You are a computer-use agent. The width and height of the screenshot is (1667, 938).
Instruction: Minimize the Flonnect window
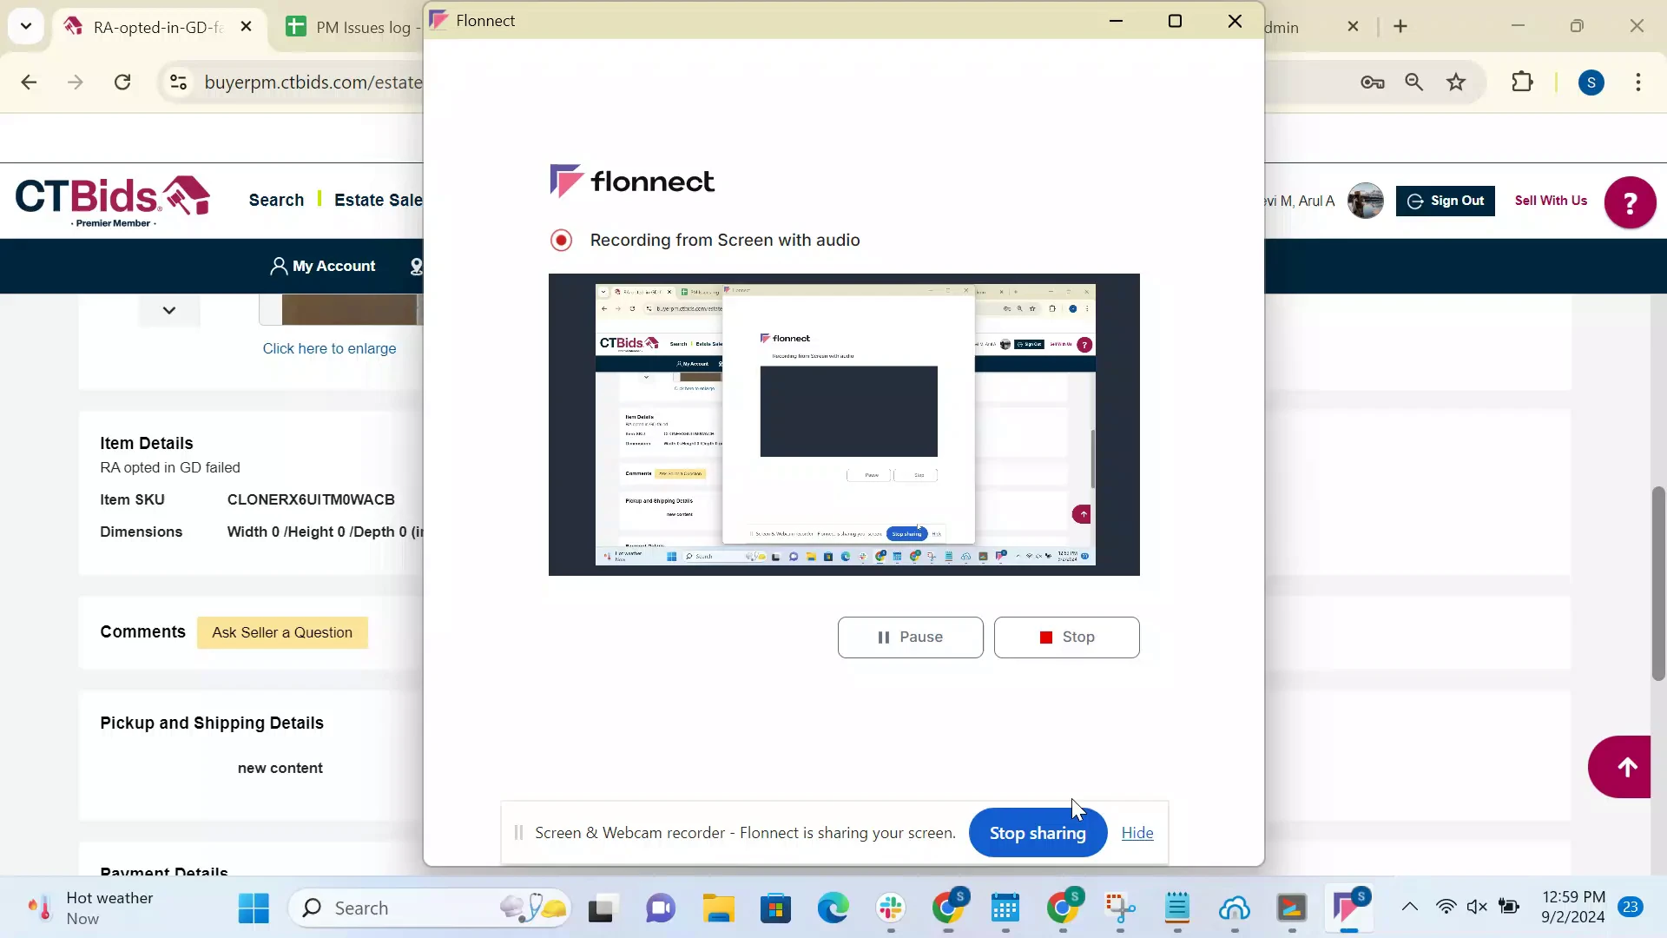[x=1116, y=21]
